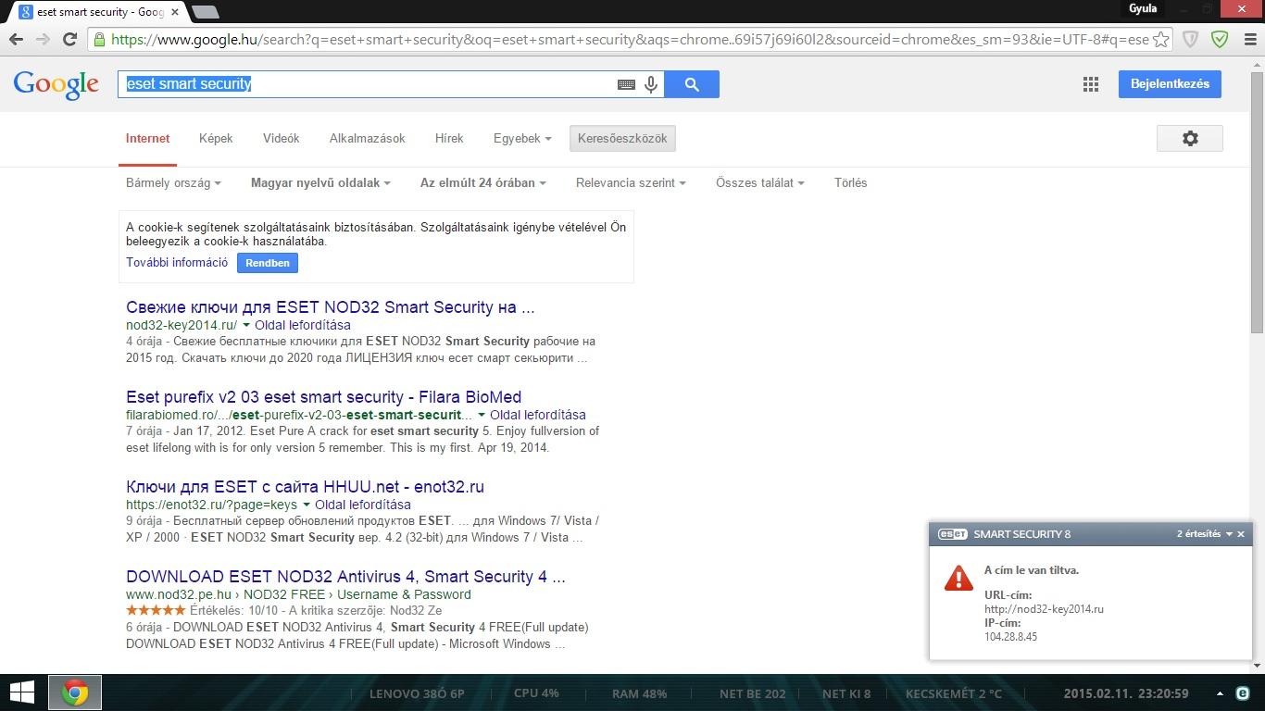Click the scrollbar down arrow
This screenshot has width=1265, height=711.
(1257, 666)
